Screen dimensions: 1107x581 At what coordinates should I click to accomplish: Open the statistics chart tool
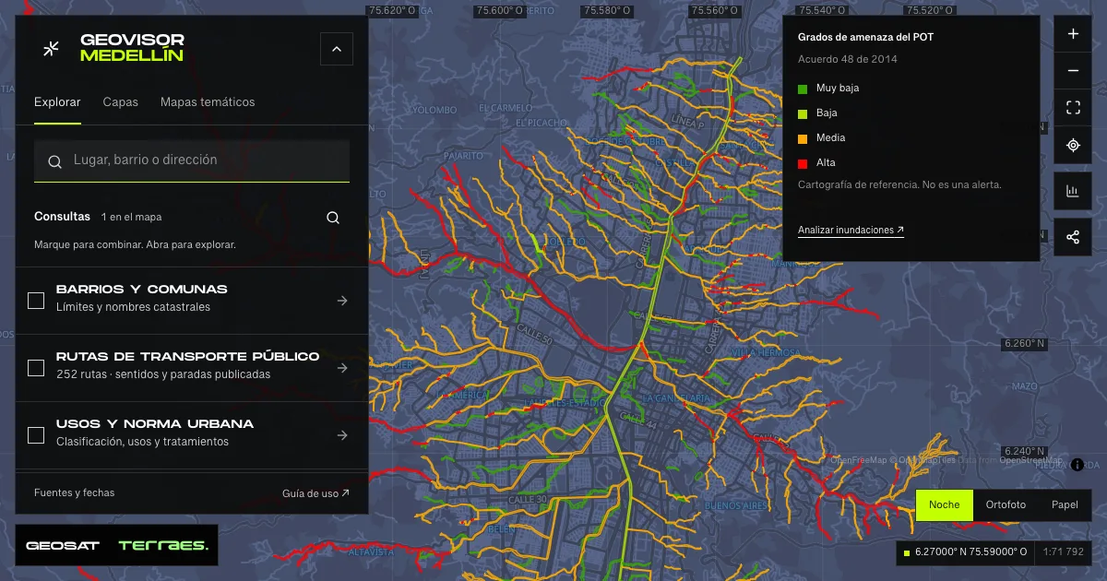[1073, 191]
